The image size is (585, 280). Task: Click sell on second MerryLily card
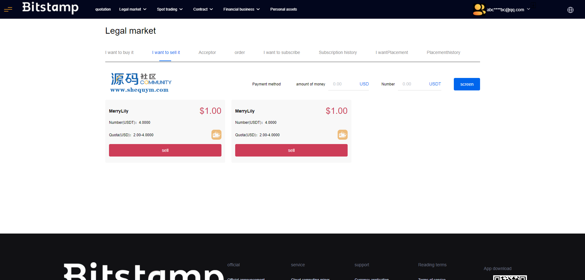click(x=291, y=150)
